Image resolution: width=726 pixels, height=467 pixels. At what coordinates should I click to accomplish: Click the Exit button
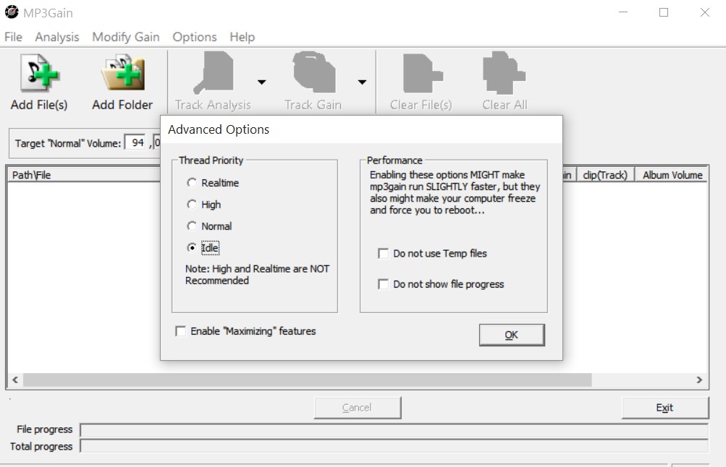(664, 407)
